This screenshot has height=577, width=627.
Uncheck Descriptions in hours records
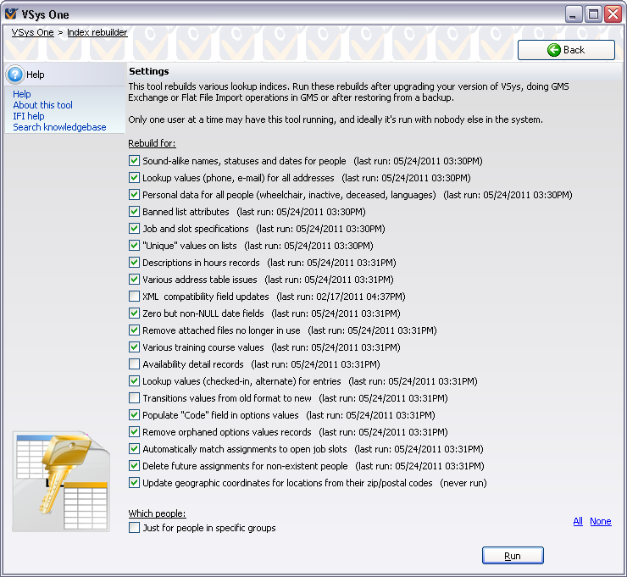click(x=134, y=263)
